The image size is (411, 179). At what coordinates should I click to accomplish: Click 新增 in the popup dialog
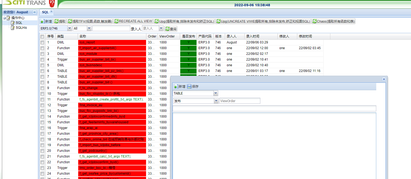(180, 87)
